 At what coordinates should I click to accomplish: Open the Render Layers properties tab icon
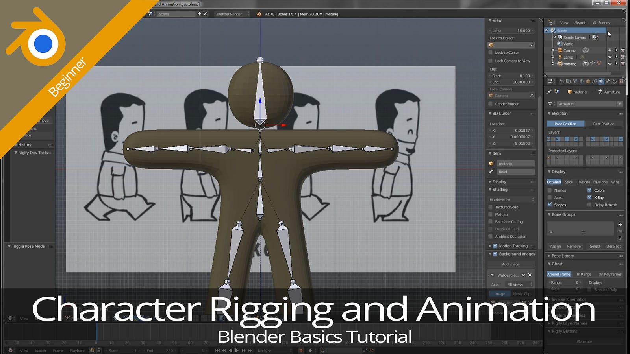point(568,81)
